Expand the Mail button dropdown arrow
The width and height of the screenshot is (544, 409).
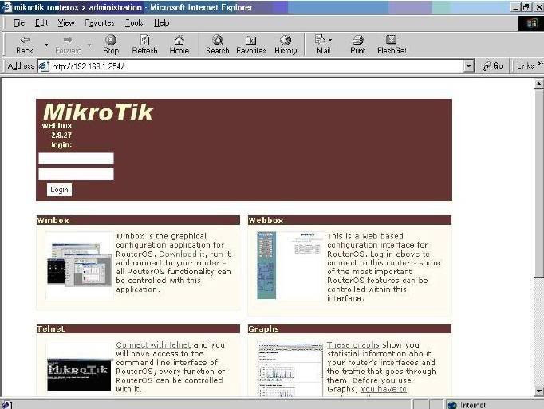tap(330, 40)
